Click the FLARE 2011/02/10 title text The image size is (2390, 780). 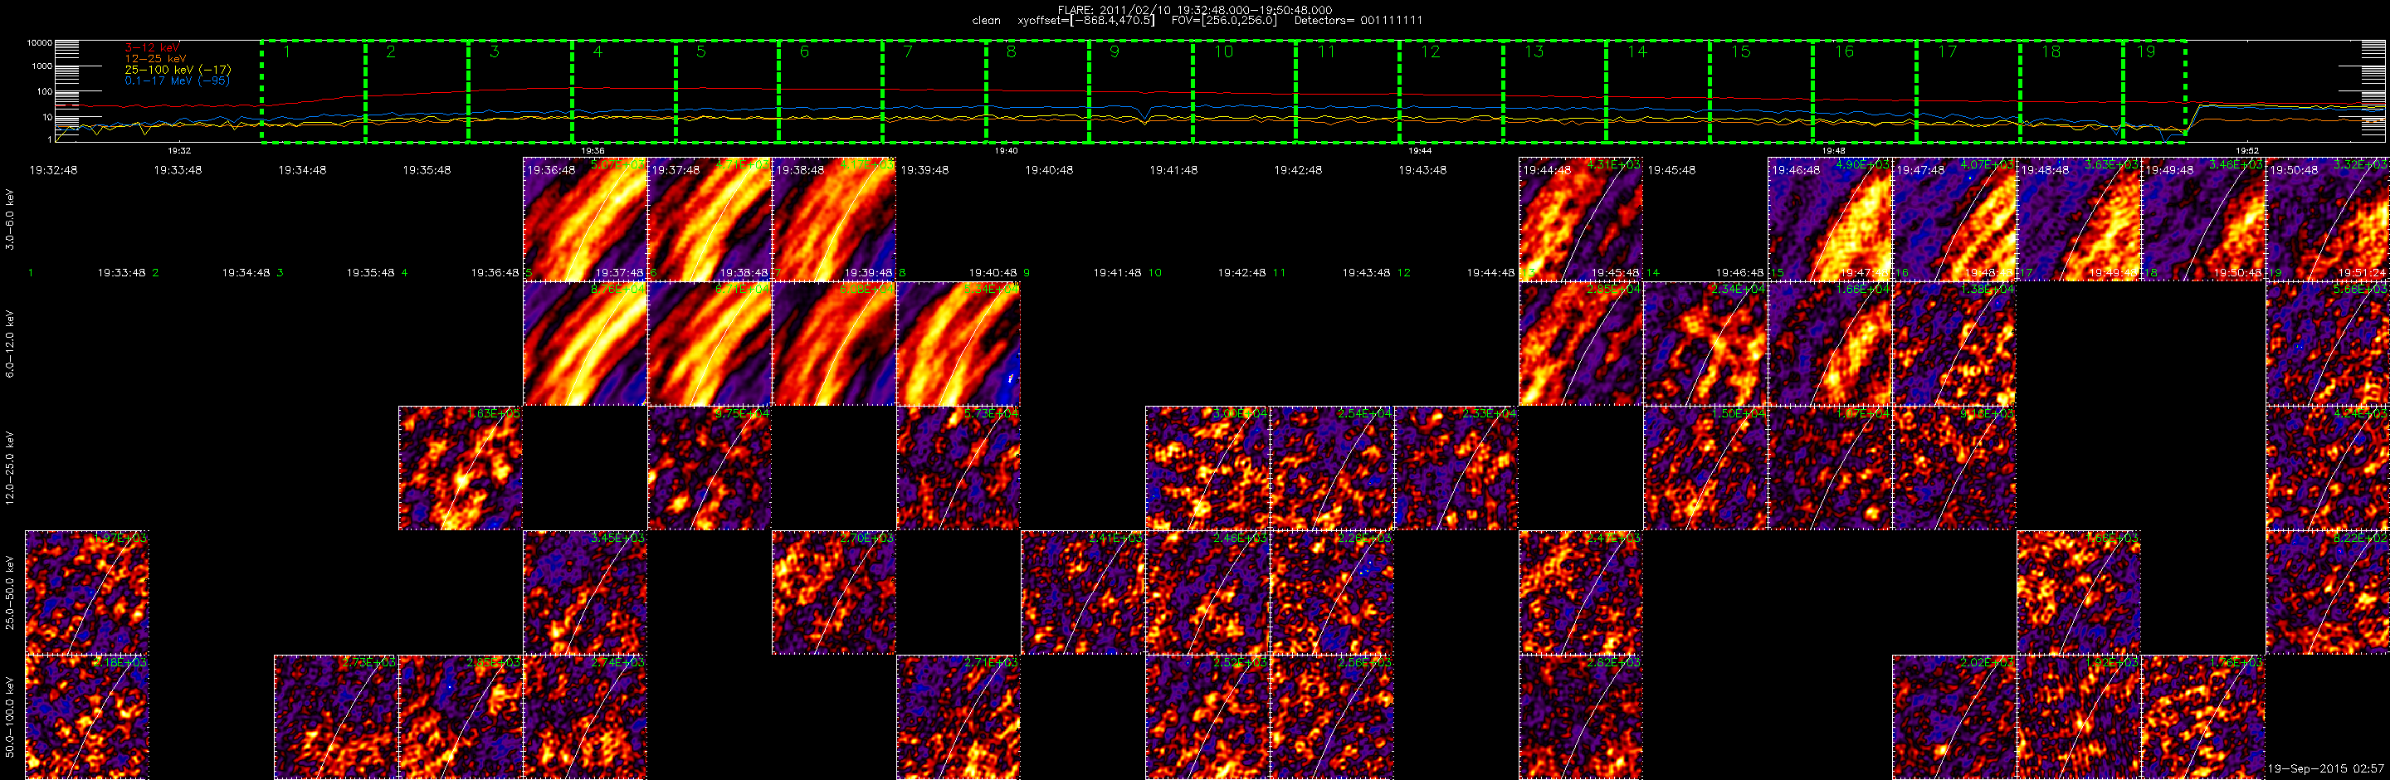(1195, 10)
